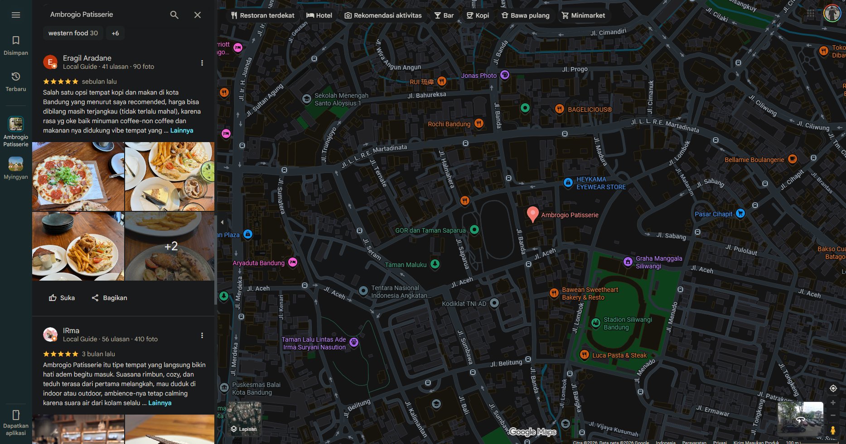Open options menu for Eragil Aradane review
Viewport: 846px width, 444px height.
click(202, 63)
